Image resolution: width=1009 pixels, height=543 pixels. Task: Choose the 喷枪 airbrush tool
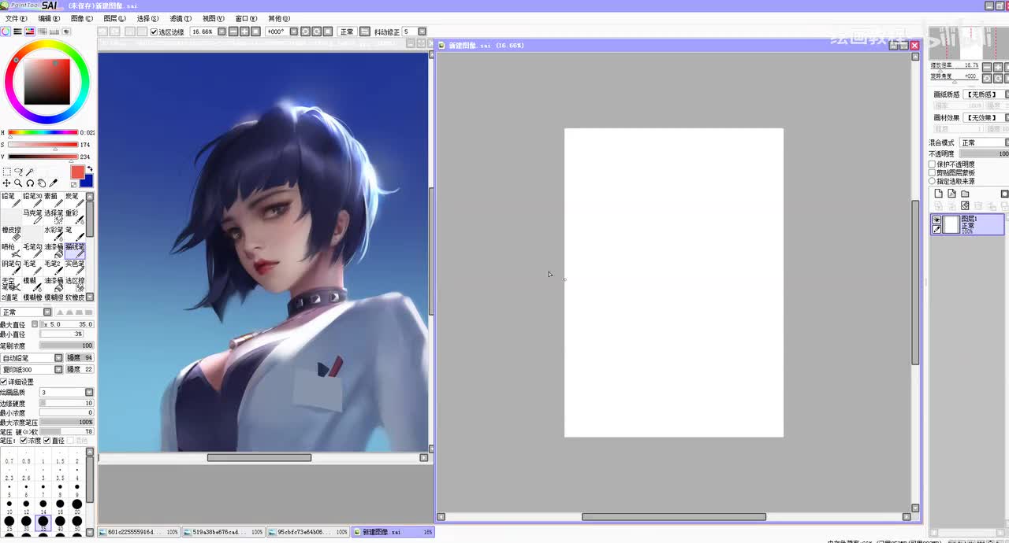(11, 251)
